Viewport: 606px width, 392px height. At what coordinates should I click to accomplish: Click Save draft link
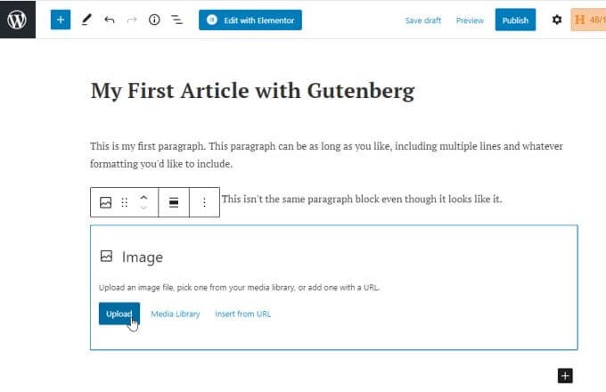tap(422, 20)
